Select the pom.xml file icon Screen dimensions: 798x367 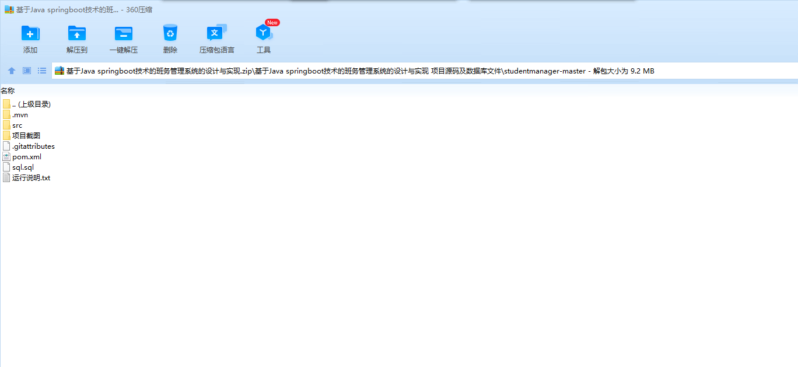point(6,156)
